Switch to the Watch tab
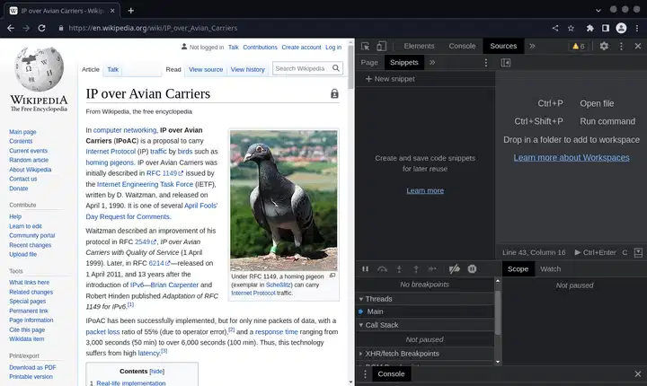Image resolution: width=647 pixels, height=386 pixels. click(551, 269)
